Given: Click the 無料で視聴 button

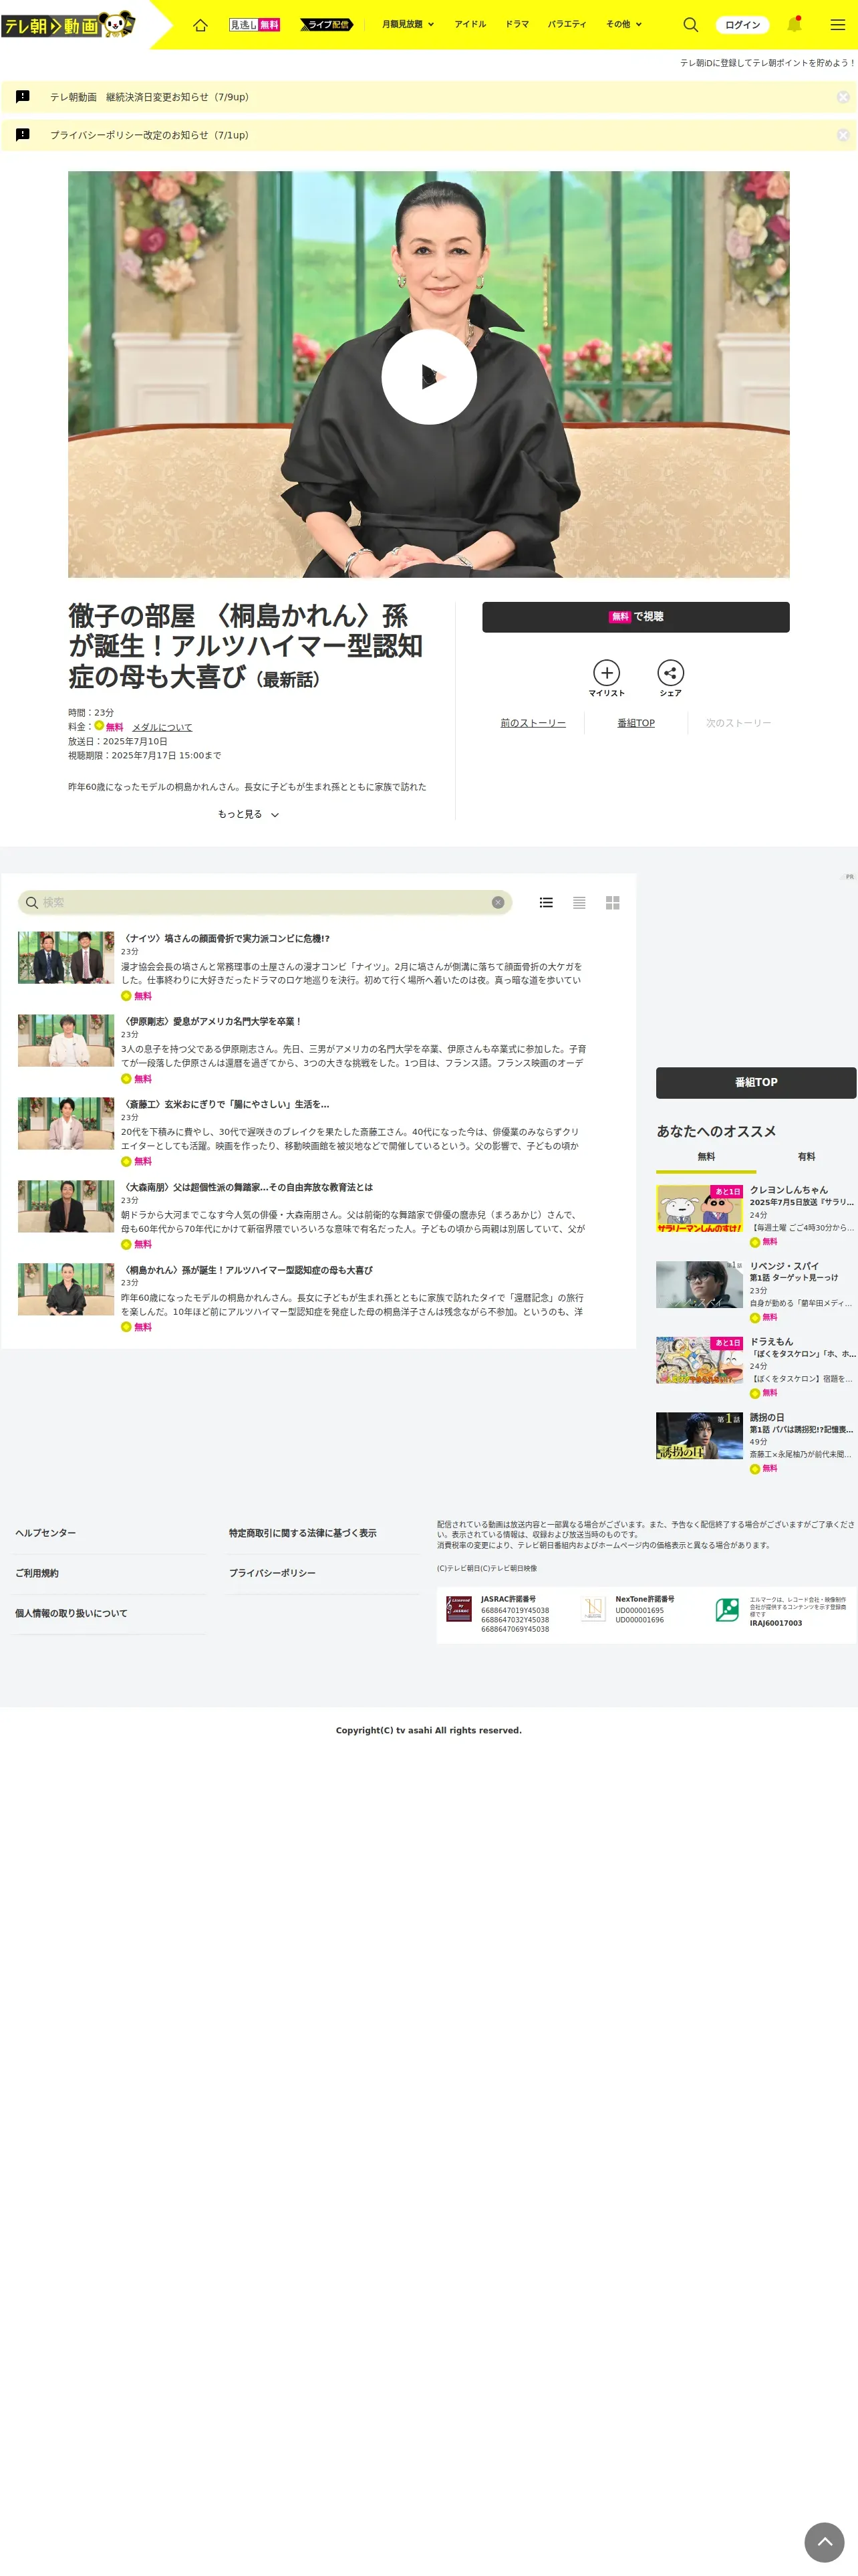Looking at the screenshot, I should (635, 617).
